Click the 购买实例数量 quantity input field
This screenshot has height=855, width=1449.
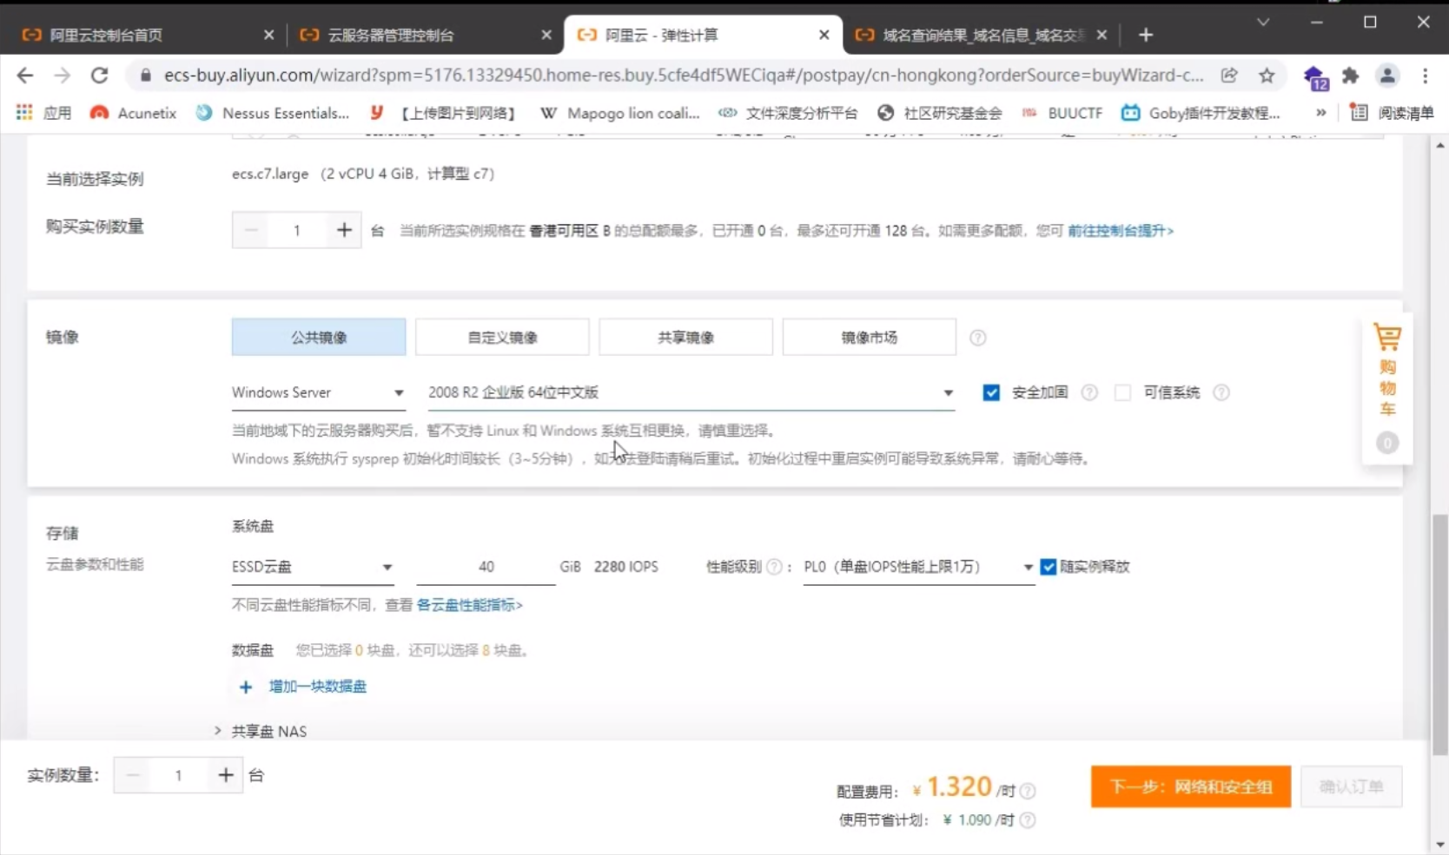[297, 230]
